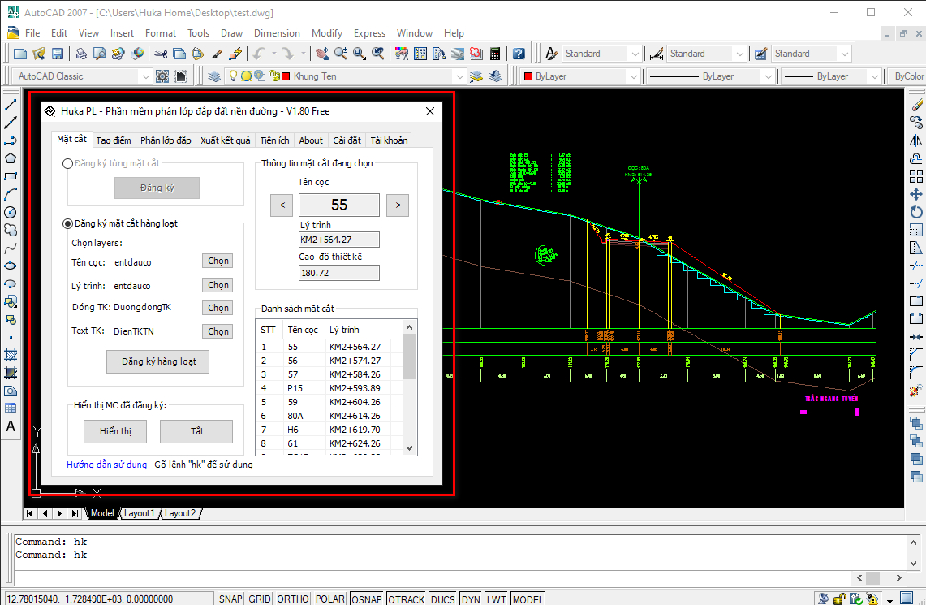Open the QuickCalc calculator
The width and height of the screenshot is (926, 605).
pos(495,54)
